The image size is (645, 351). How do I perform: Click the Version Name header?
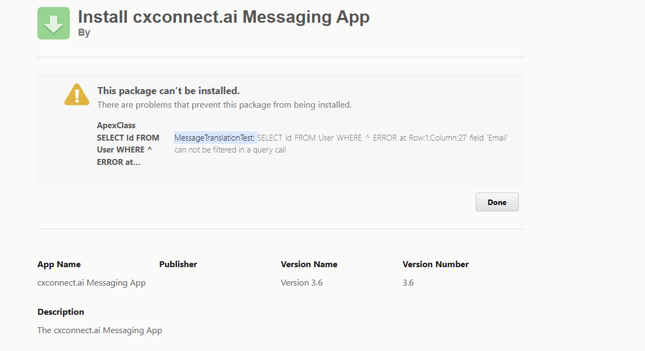tap(309, 264)
